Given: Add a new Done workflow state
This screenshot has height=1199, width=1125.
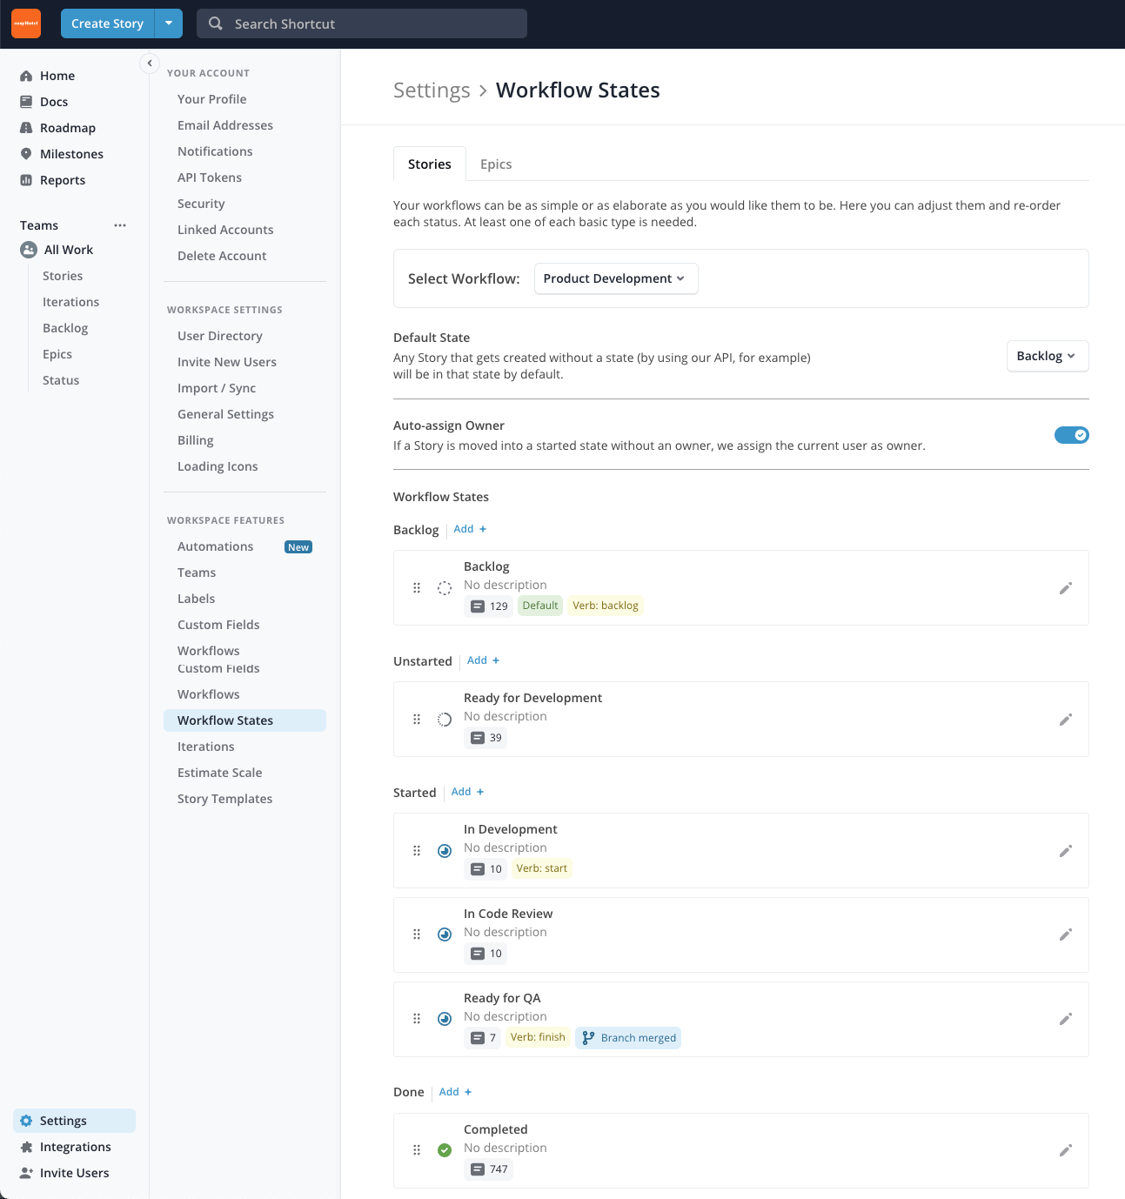Looking at the screenshot, I should coord(455,1092).
